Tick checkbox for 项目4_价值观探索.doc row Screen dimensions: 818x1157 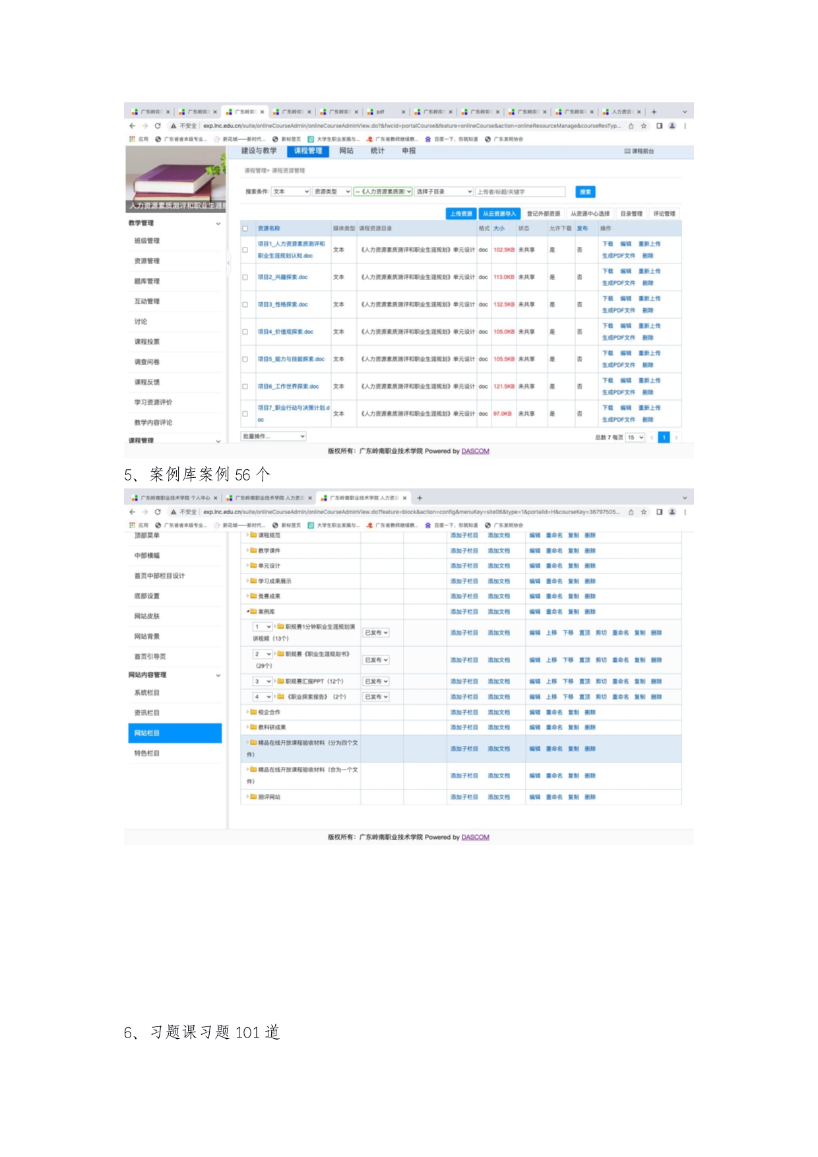pyautogui.click(x=245, y=332)
